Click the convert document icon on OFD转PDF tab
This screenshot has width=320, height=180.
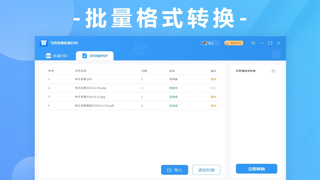[x=85, y=56]
